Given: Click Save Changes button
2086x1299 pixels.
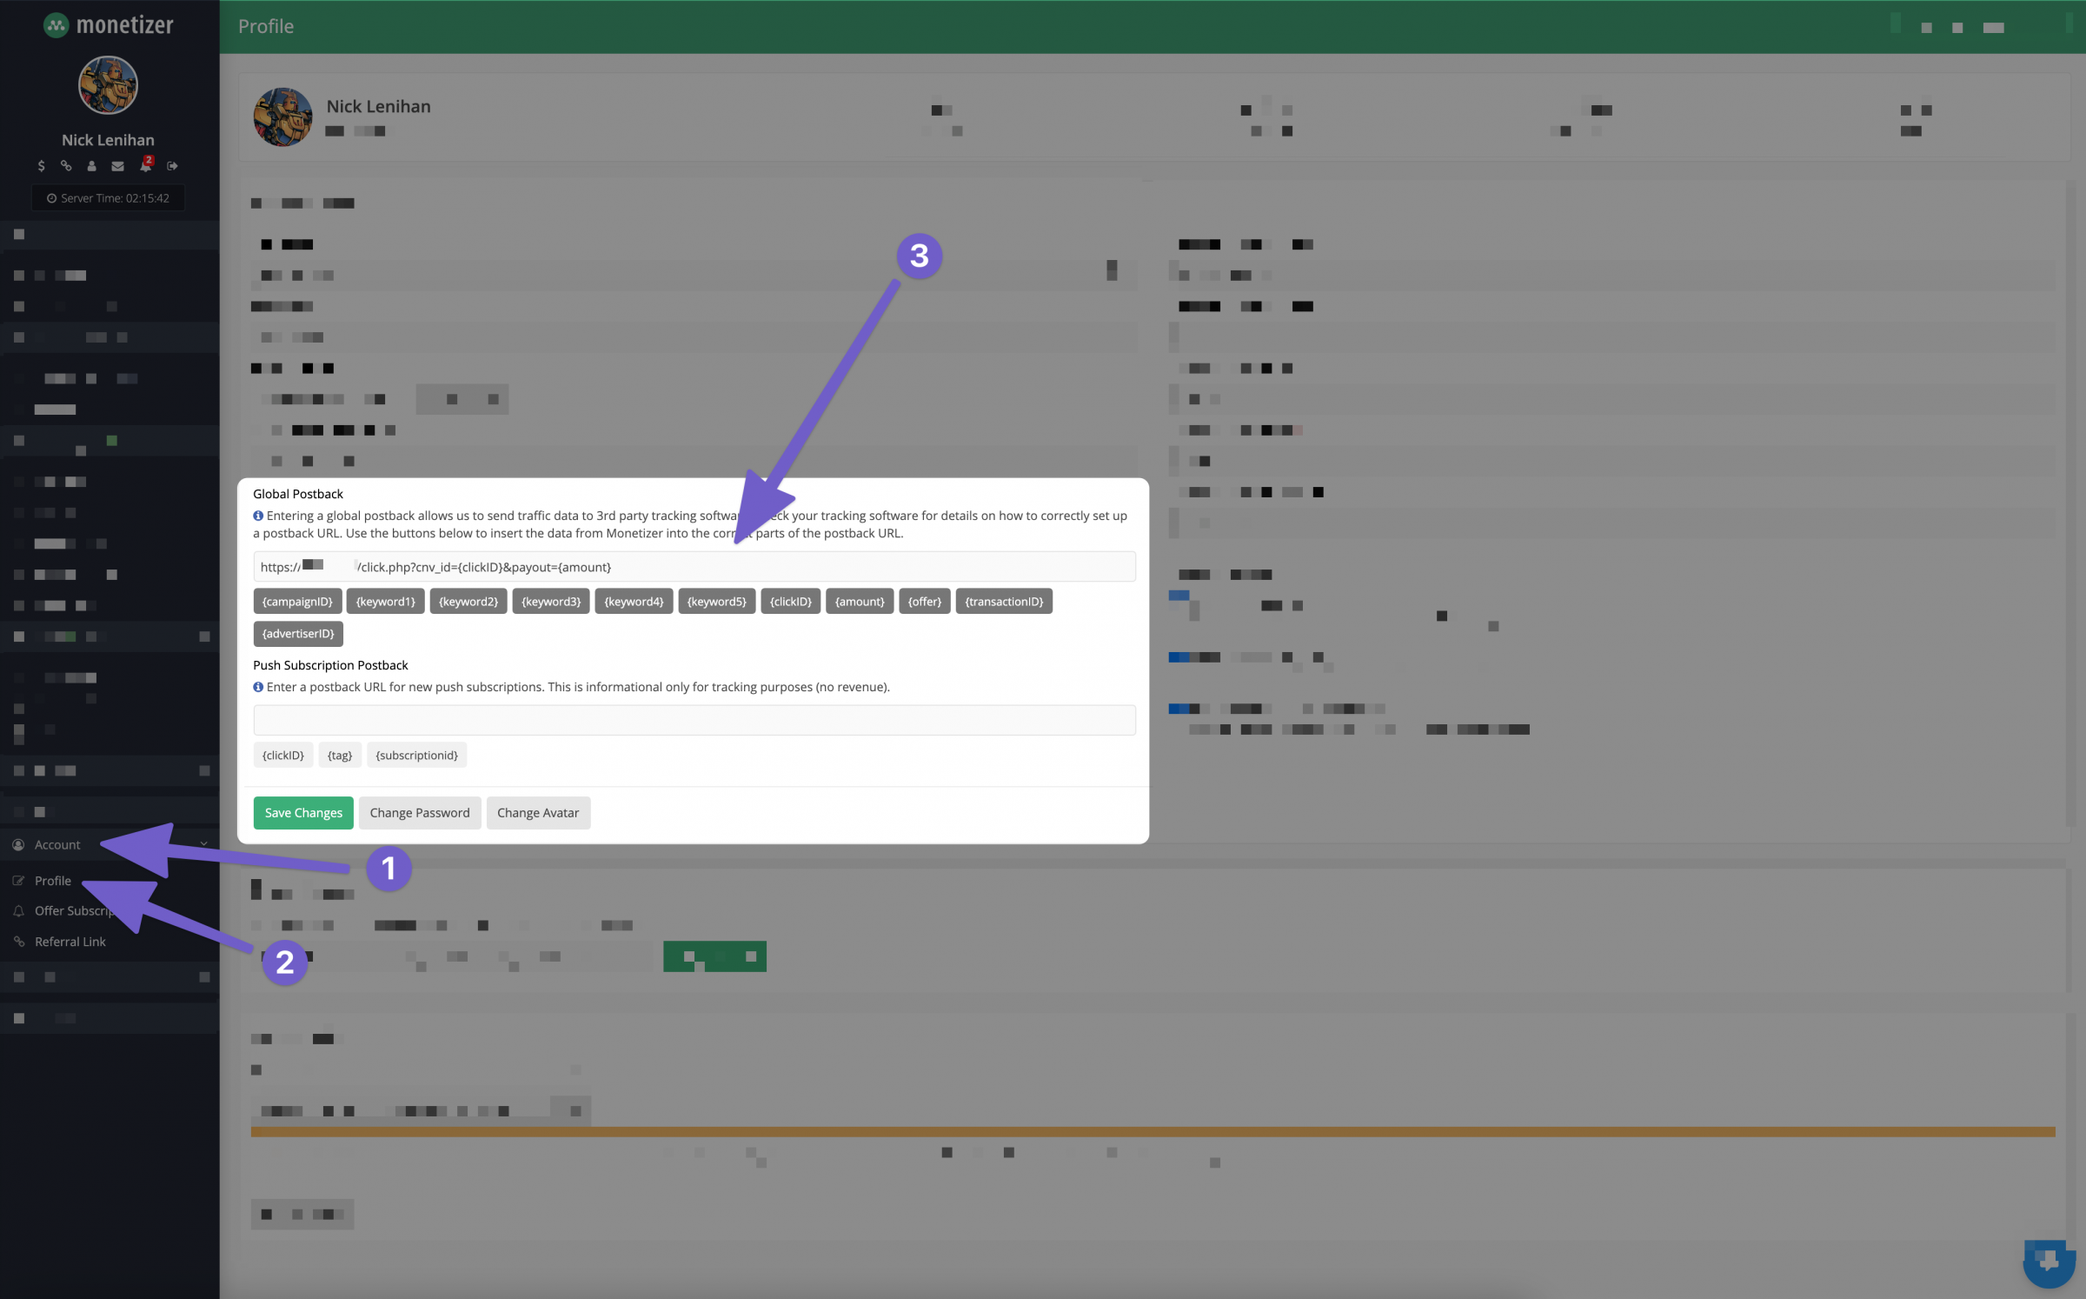Looking at the screenshot, I should coord(303,812).
